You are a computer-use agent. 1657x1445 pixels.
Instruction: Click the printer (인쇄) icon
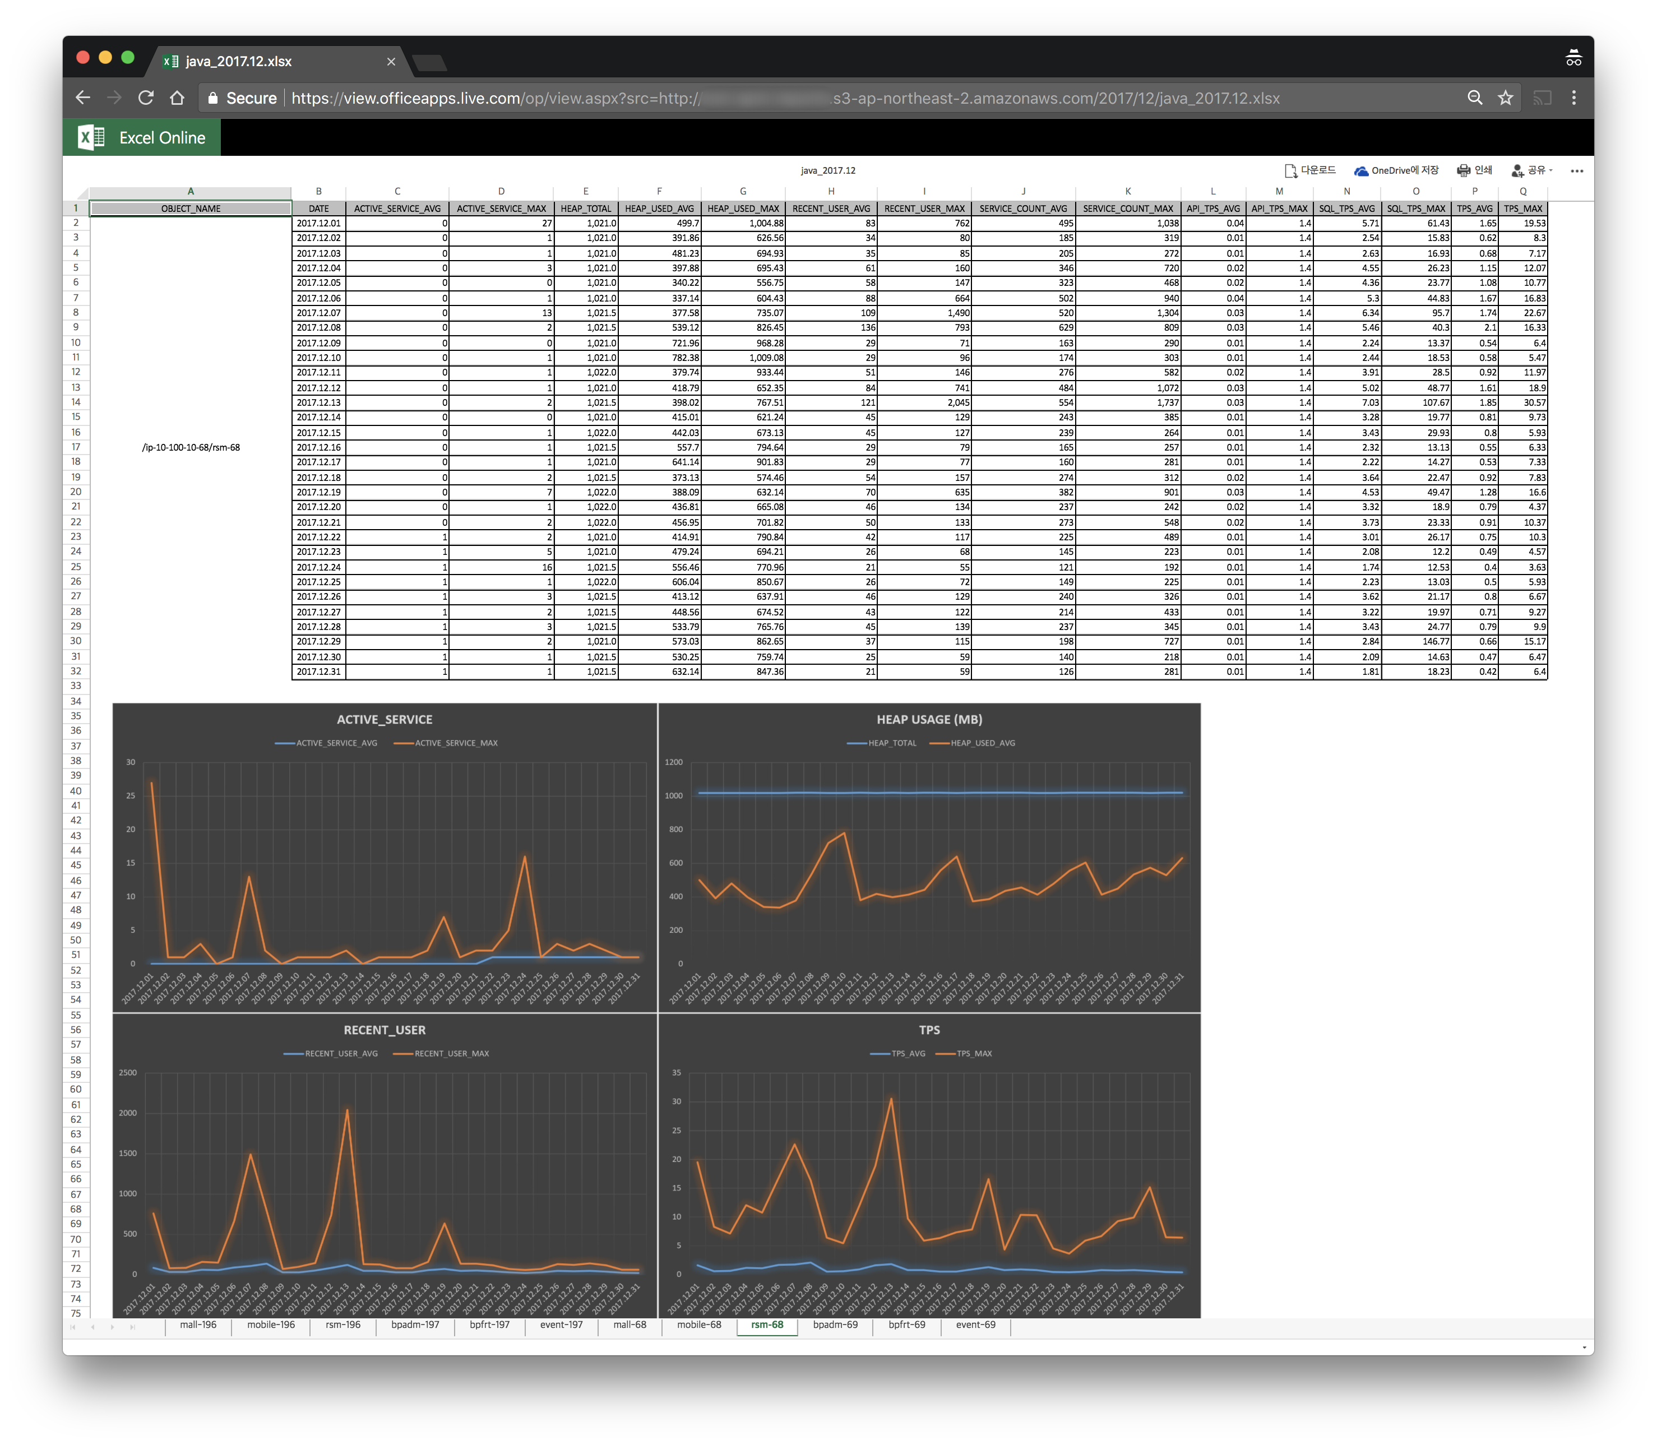1464,170
